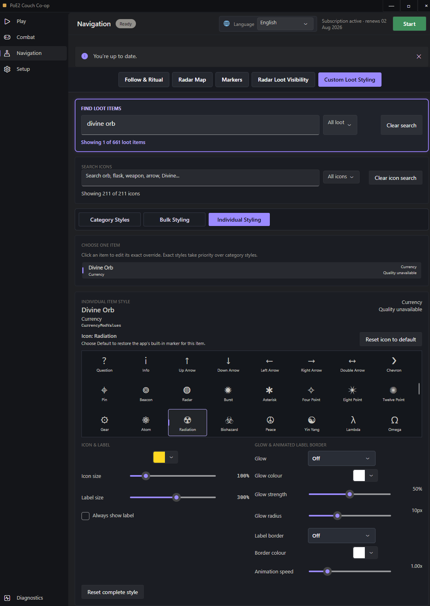This screenshot has width=430, height=606.
Task: Switch to the Radar Loot Visibility tab
Action: pos(283,80)
